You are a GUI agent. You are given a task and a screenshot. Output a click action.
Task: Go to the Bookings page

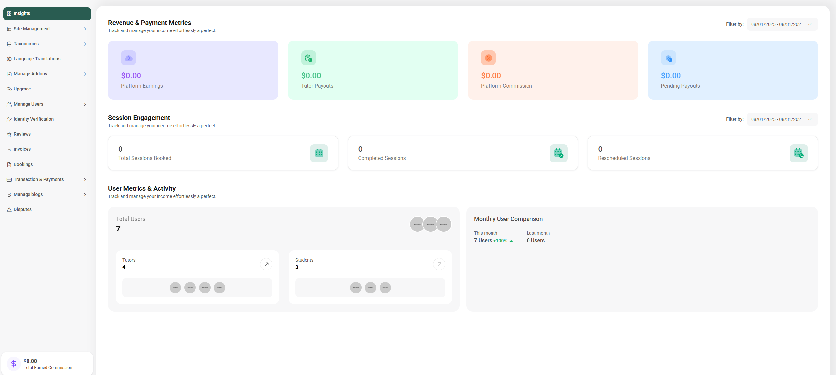pyautogui.click(x=23, y=165)
